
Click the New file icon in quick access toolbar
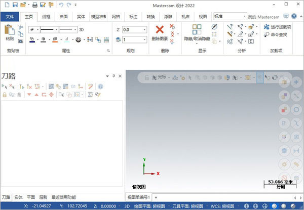point(7,5)
